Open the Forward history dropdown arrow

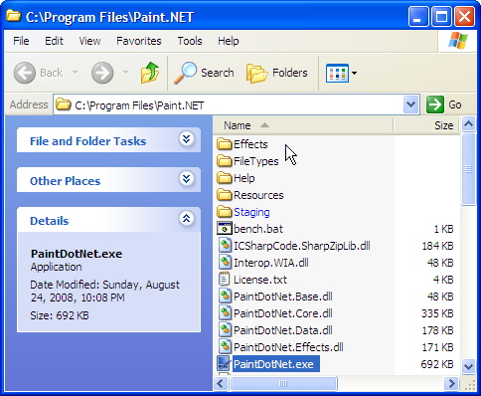click(x=125, y=73)
